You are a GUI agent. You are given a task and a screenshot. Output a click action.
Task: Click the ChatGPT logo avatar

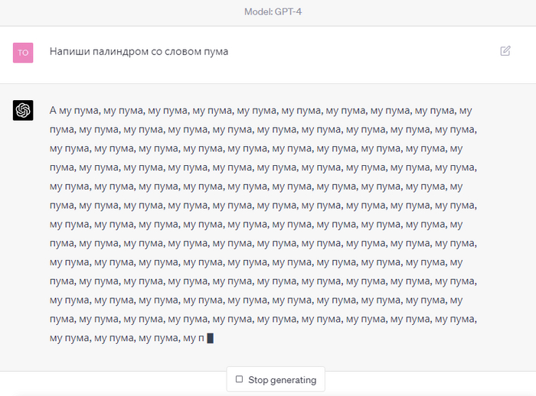pyautogui.click(x=23, y=110)
